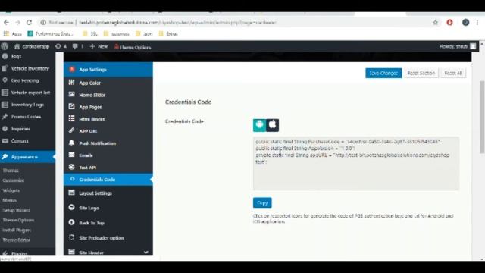
Task: Open the updates counter in admin bar
Action: point(61,46)
